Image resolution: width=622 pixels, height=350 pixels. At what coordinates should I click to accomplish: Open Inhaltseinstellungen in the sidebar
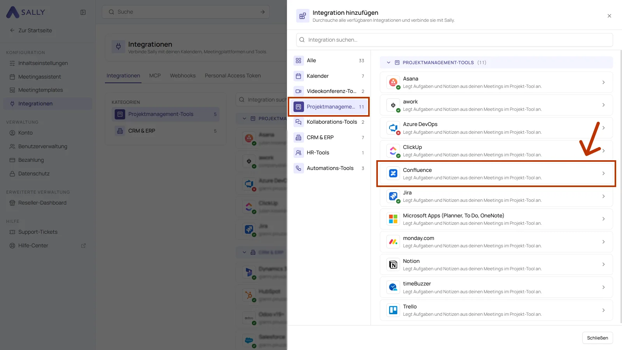pos(47,63)
